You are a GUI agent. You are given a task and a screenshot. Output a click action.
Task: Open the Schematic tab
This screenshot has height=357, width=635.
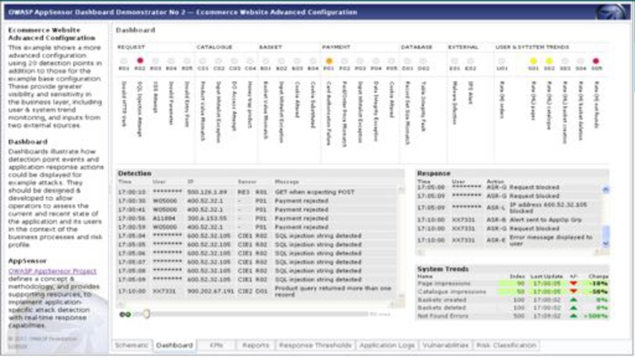(131, 345)
